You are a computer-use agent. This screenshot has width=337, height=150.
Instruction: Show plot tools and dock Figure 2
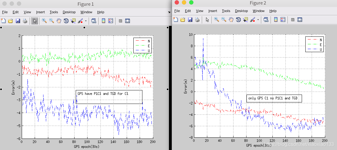(300, 20)
